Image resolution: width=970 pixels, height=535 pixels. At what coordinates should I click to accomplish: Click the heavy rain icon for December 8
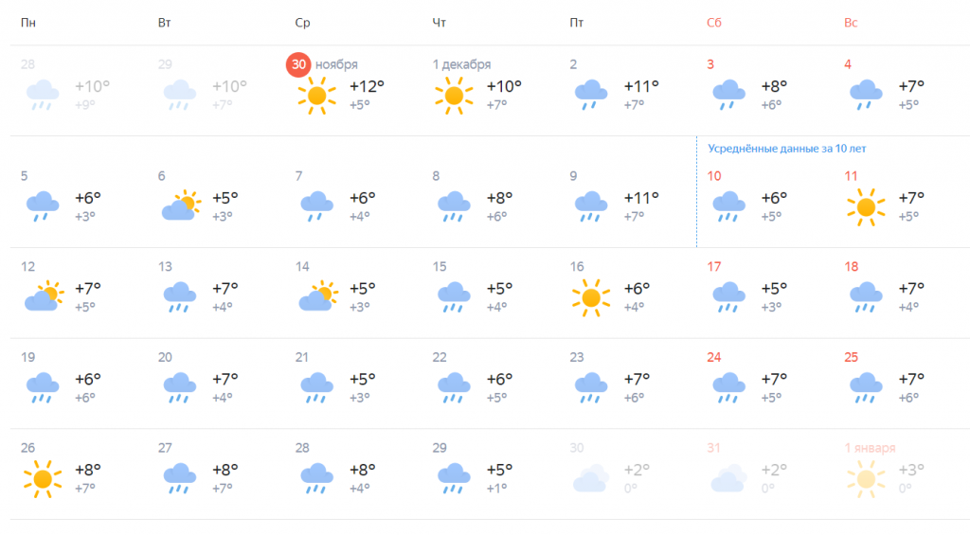454,206
